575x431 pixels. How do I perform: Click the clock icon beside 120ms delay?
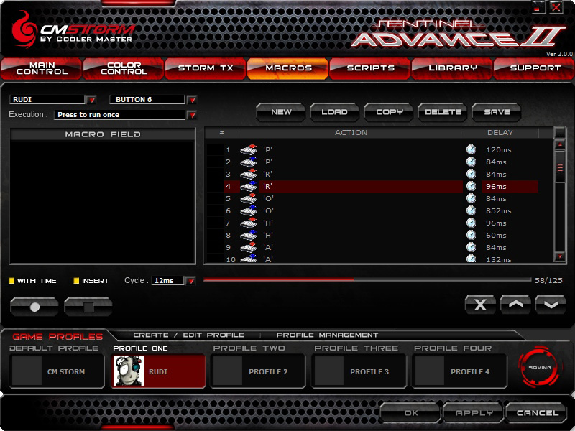point(471,149)
